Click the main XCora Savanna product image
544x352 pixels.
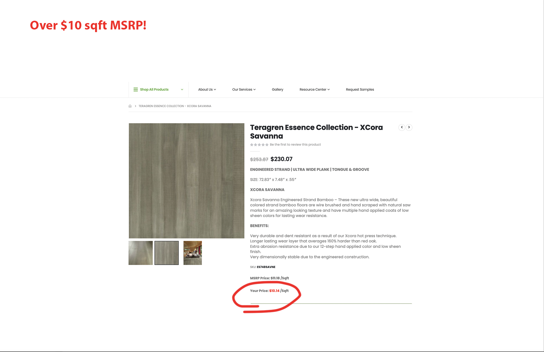(187, 181)
